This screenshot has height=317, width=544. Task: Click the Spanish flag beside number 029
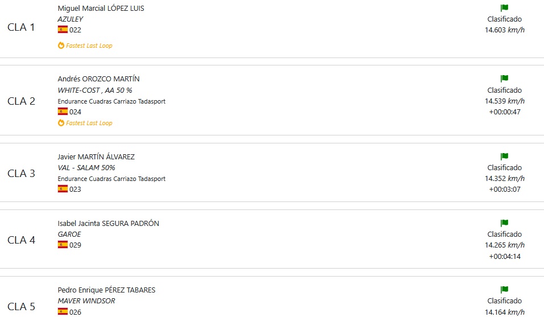(63, 245)
